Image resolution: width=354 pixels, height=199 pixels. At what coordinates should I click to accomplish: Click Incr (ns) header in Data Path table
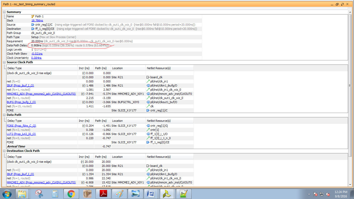(x=86, y=121)
